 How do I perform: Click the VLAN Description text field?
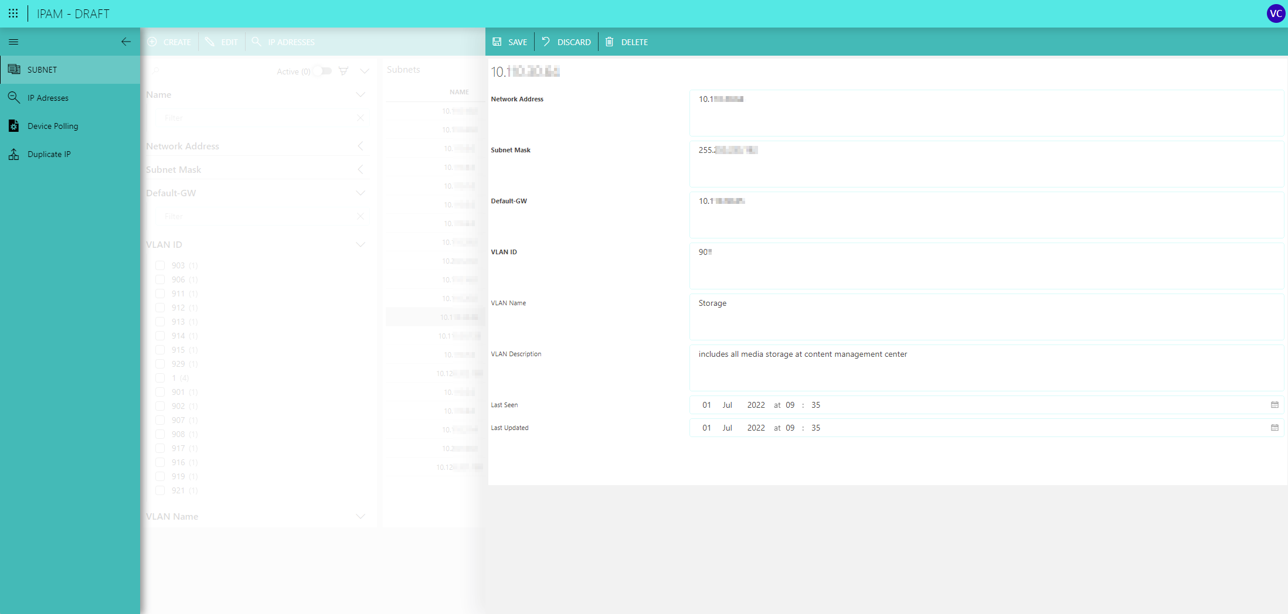point(986,367)
